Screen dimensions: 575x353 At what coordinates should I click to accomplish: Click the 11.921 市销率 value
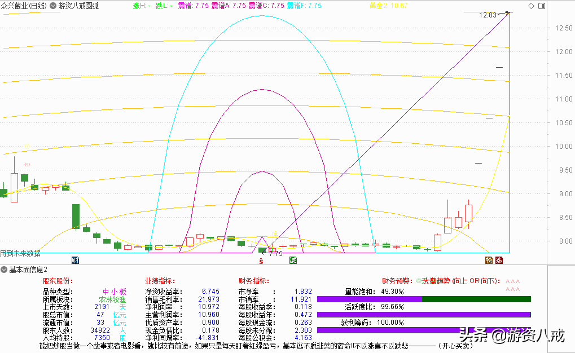[x=301, y=299]
